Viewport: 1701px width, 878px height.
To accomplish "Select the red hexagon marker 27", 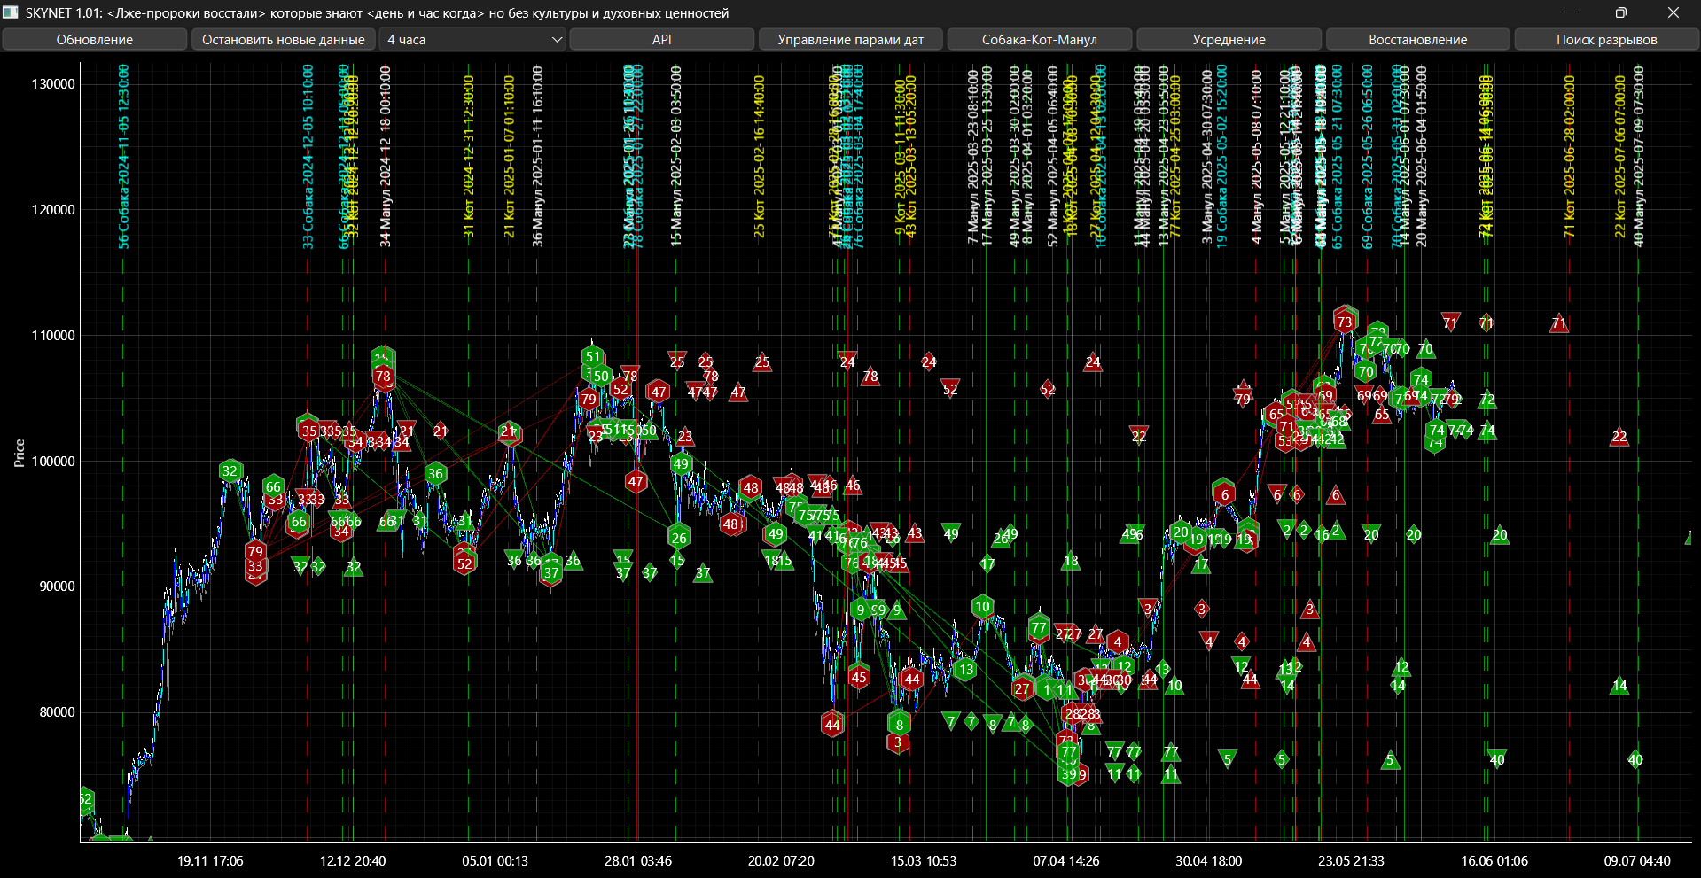I will point(1022,688).
